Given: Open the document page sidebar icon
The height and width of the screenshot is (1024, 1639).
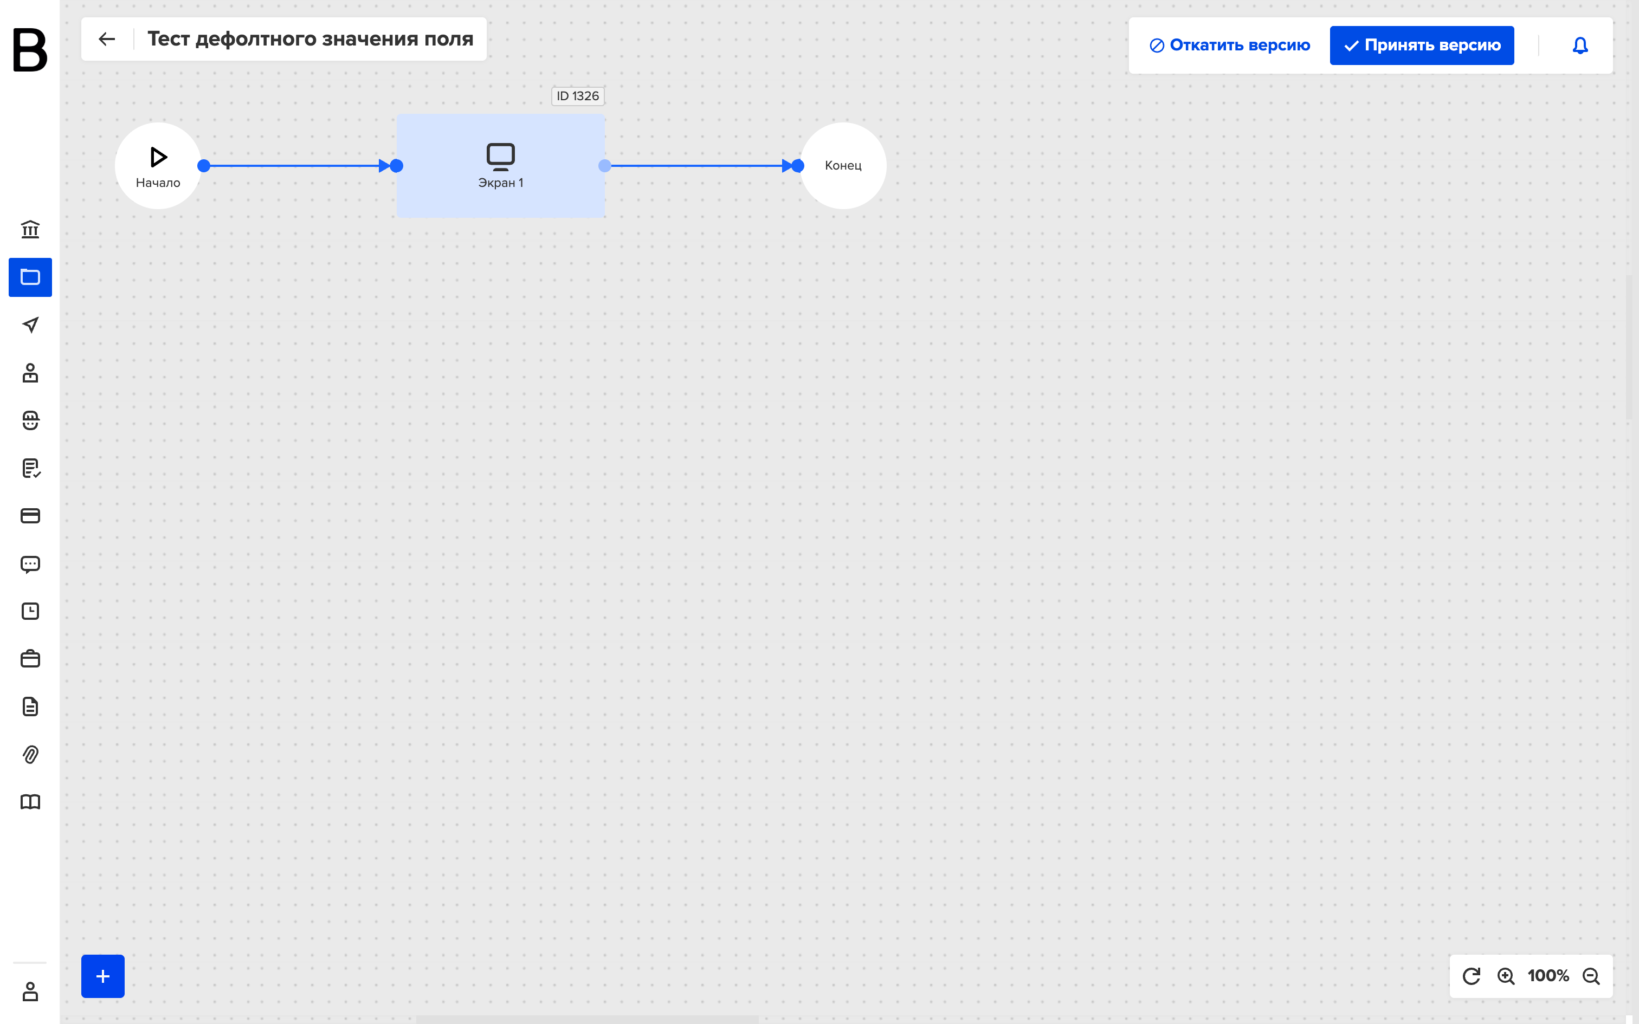Looking at the screenshot, I should point(30,707).
